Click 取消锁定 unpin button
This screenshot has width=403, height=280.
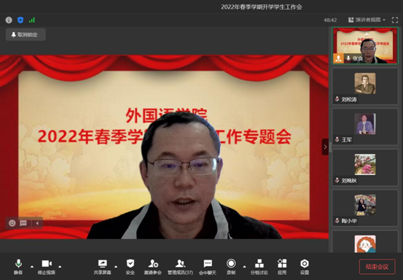tap(26, 35)
